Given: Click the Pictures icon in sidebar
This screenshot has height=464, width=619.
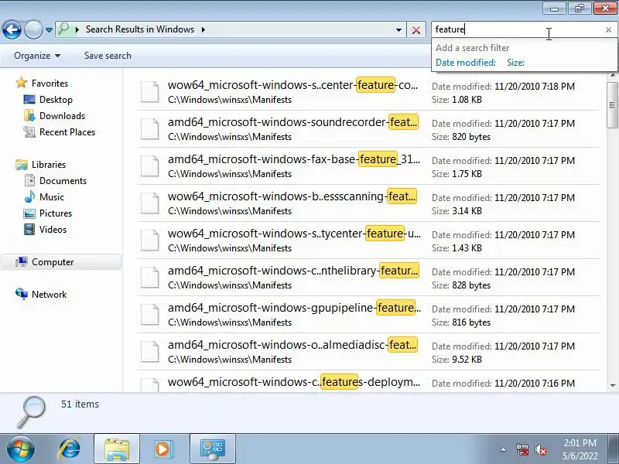Looking at the screenshot, I should click(29, 213).
